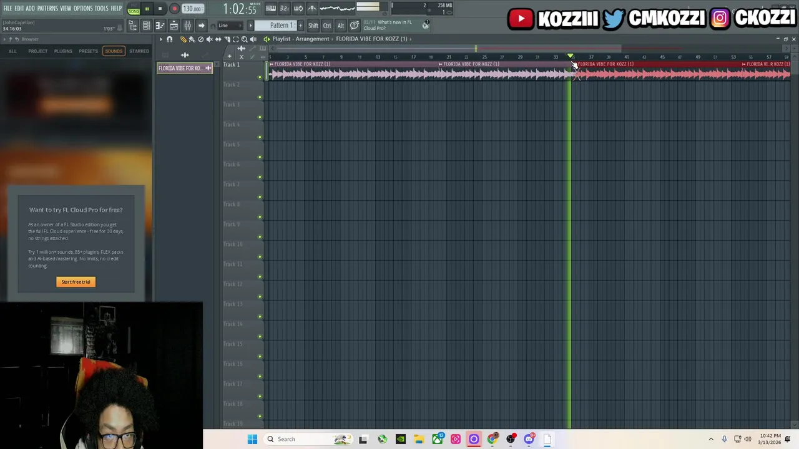The height and width of the screenshot is (449, 799).
Task: Select the Slice tool in playlist
Action: pos(227,39)
